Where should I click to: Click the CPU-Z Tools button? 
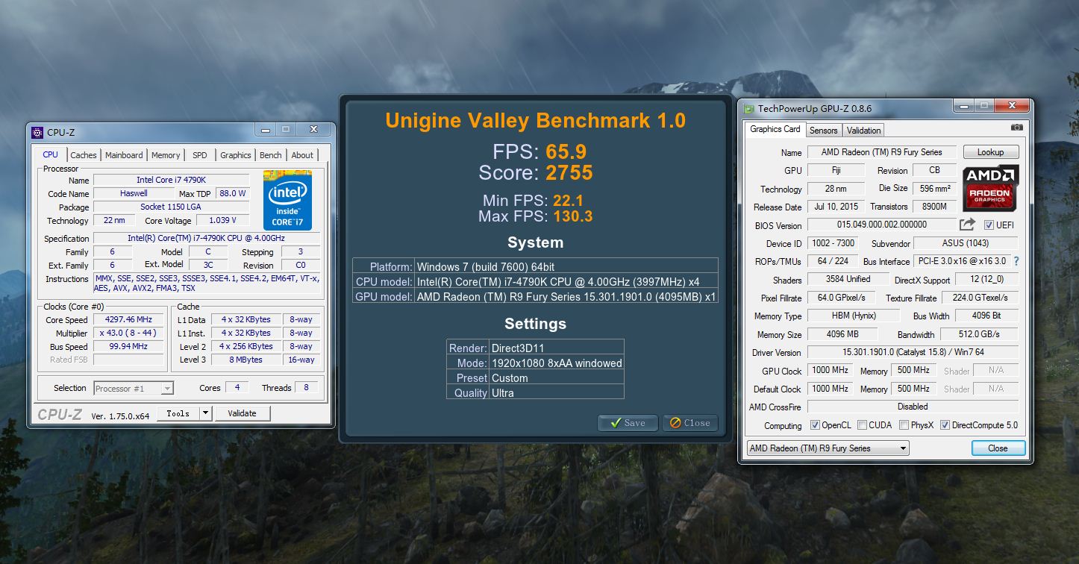point(178,413)
